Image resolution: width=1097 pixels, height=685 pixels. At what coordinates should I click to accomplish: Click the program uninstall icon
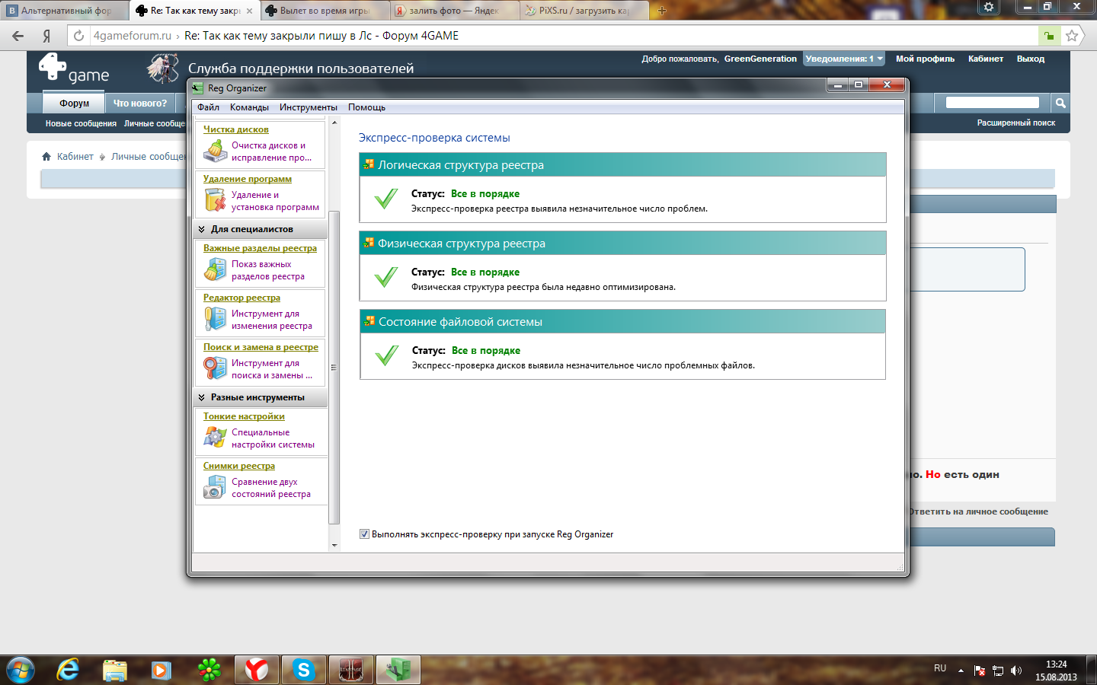[216, 201]
